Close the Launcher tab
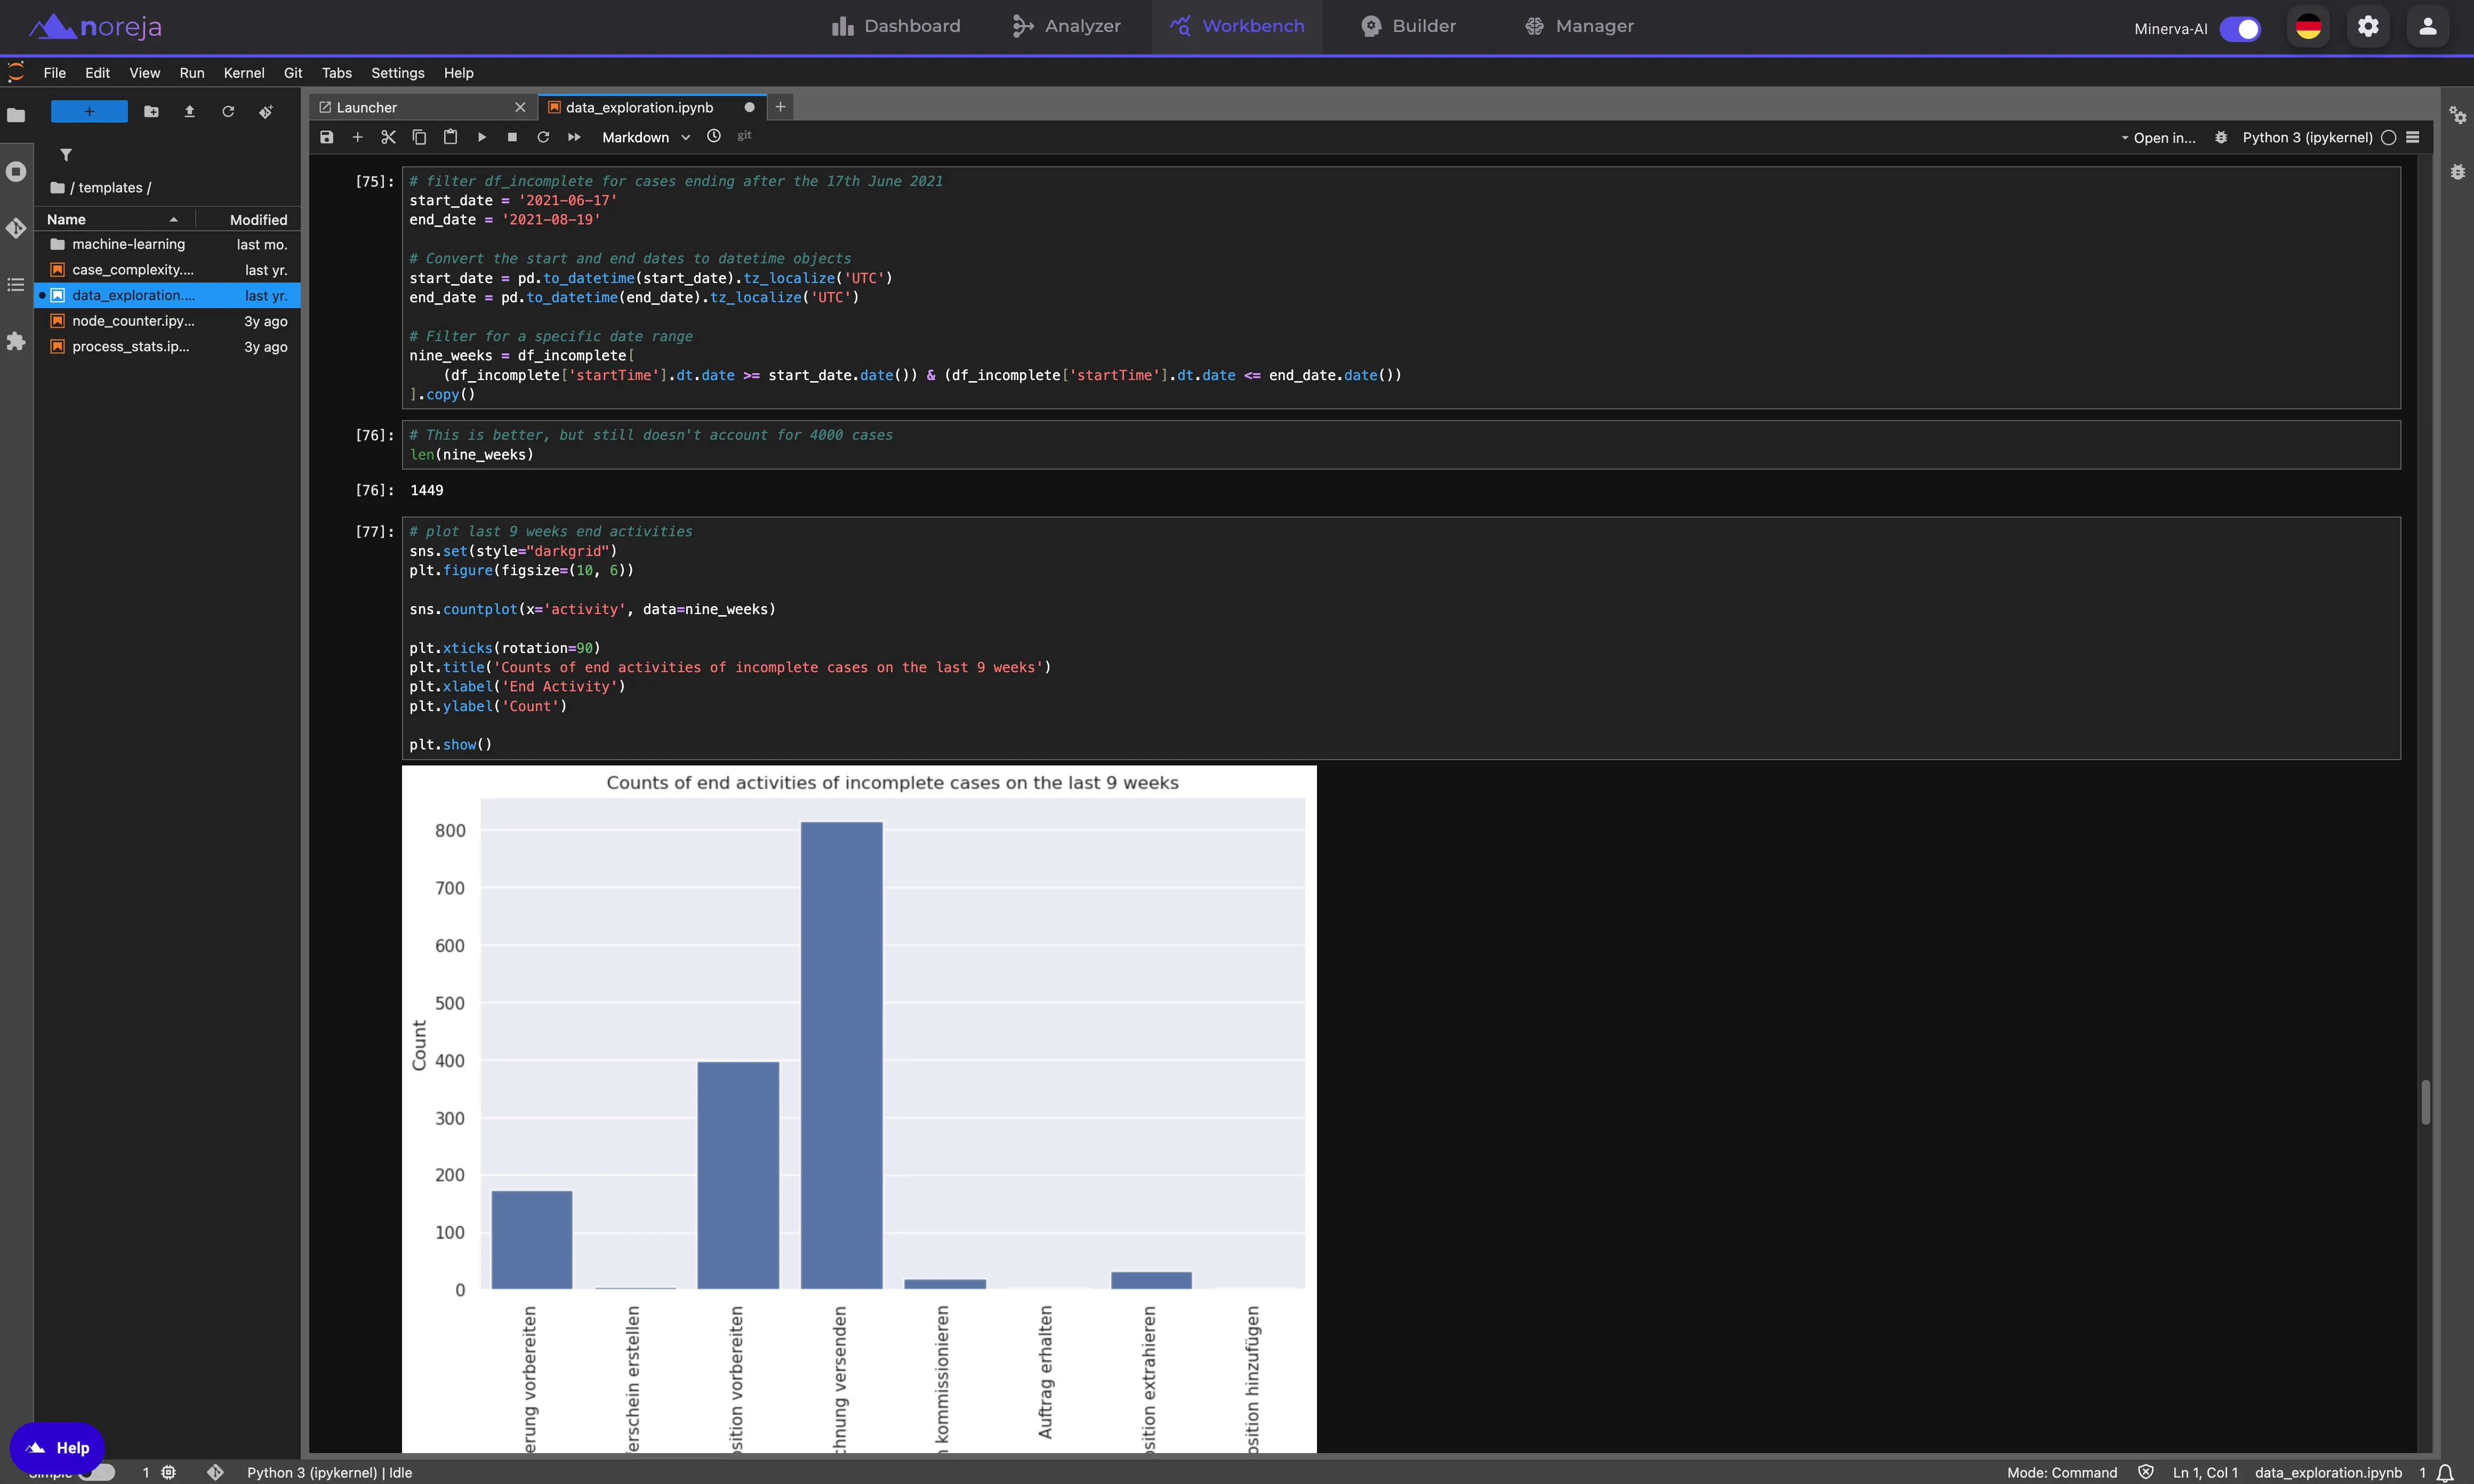 pyautogui.click(x=520, y=107)
